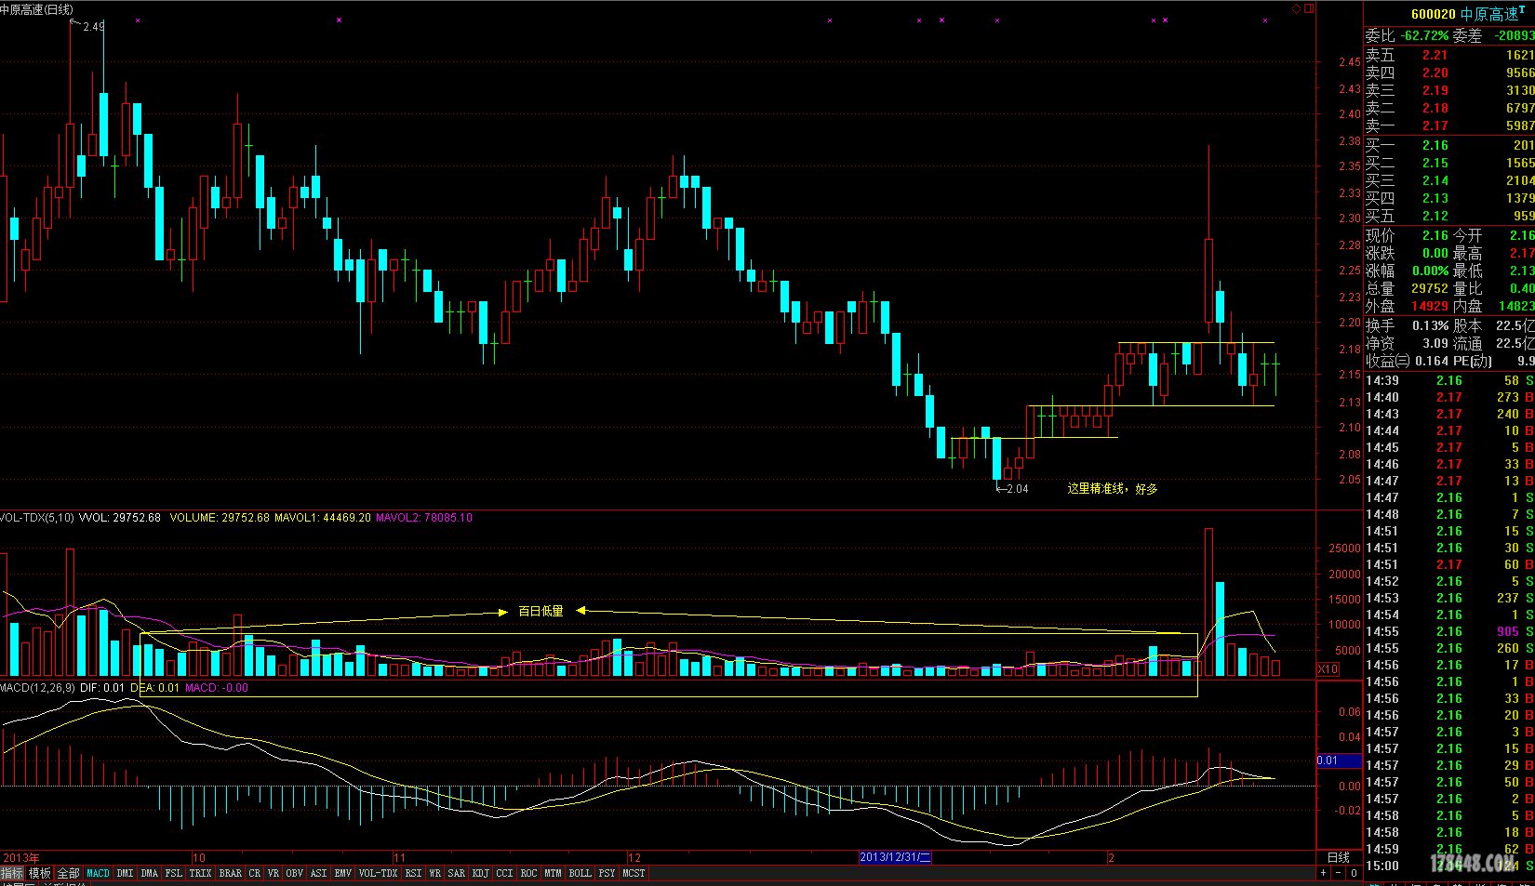
Task: Click the plus zoom-in button
Action: coord(1324,873)
